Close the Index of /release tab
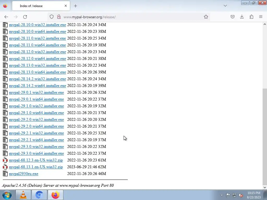The width and height of the screenshot is (267, 200). coord(65,6)
